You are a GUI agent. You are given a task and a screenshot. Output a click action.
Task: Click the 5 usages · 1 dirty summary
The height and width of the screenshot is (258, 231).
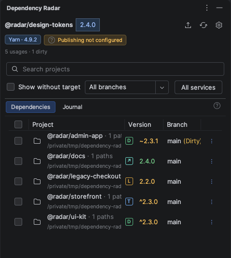point(26,52)
